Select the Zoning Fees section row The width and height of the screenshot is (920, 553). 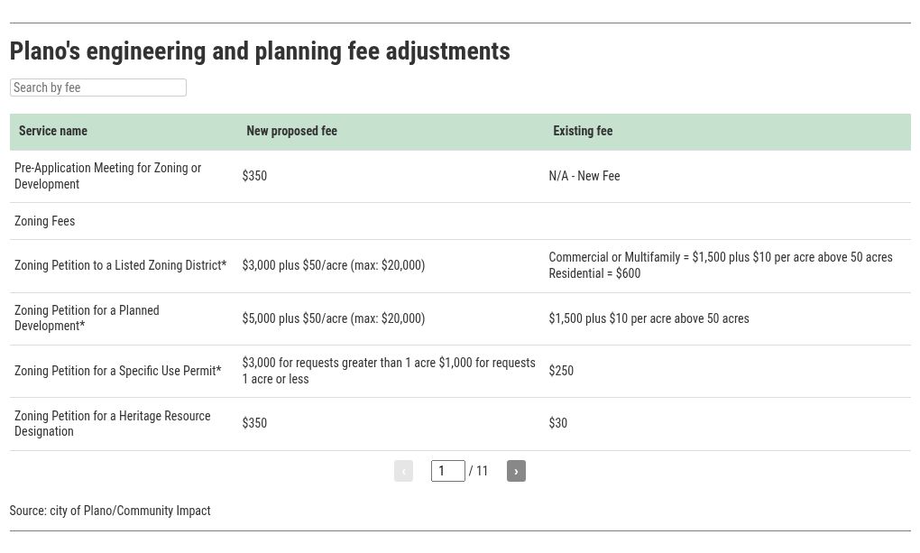[x=45, y=221]
